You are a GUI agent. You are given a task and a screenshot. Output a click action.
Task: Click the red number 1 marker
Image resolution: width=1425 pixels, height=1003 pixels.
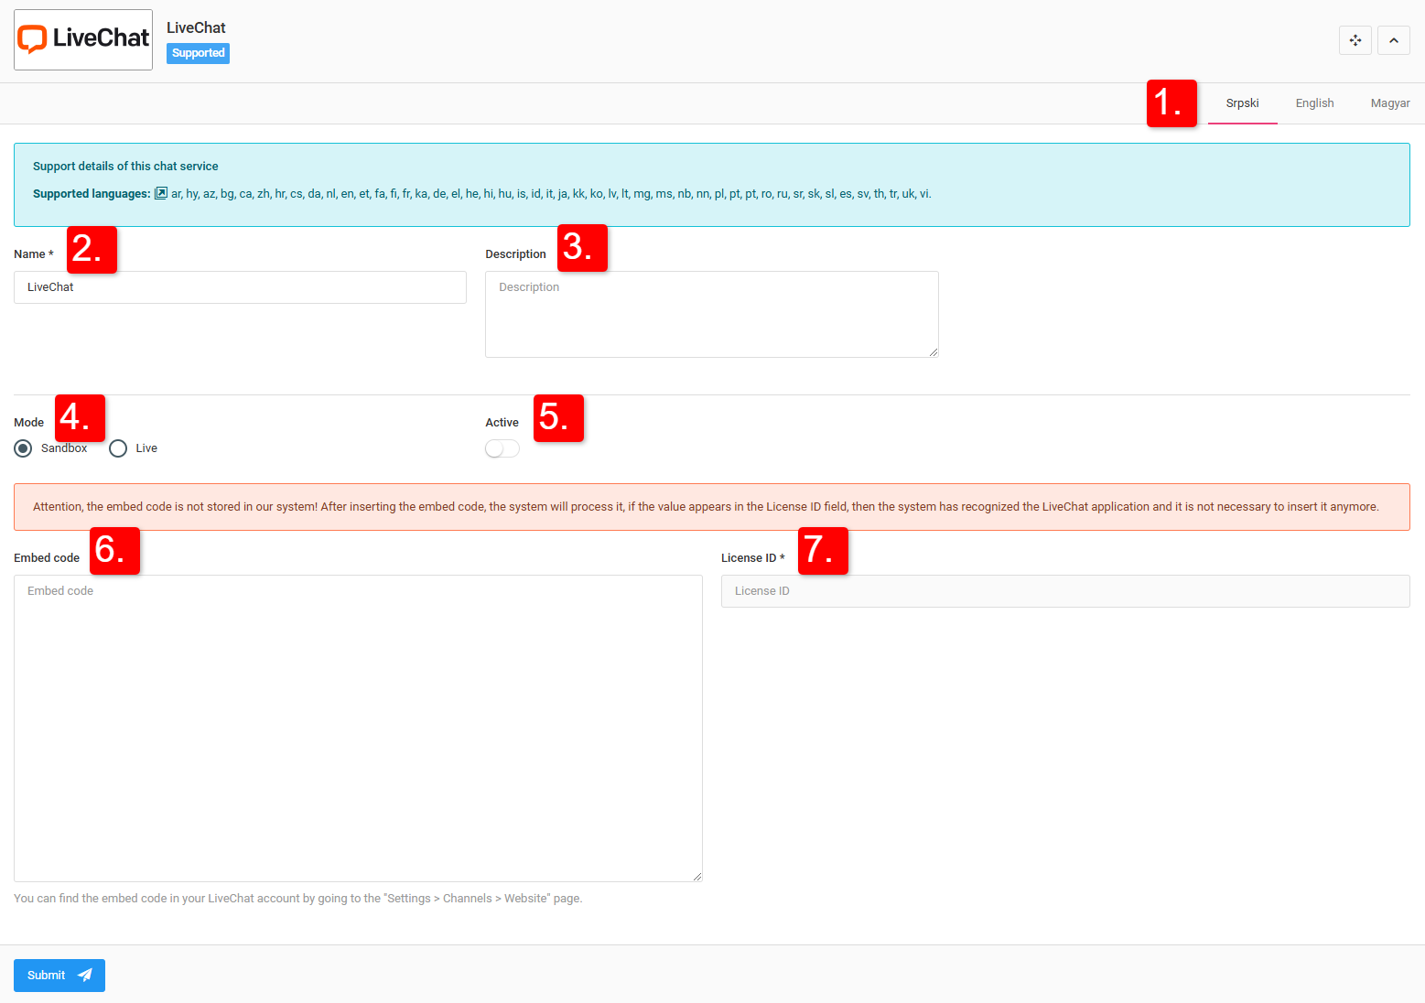coord(1171,103)
